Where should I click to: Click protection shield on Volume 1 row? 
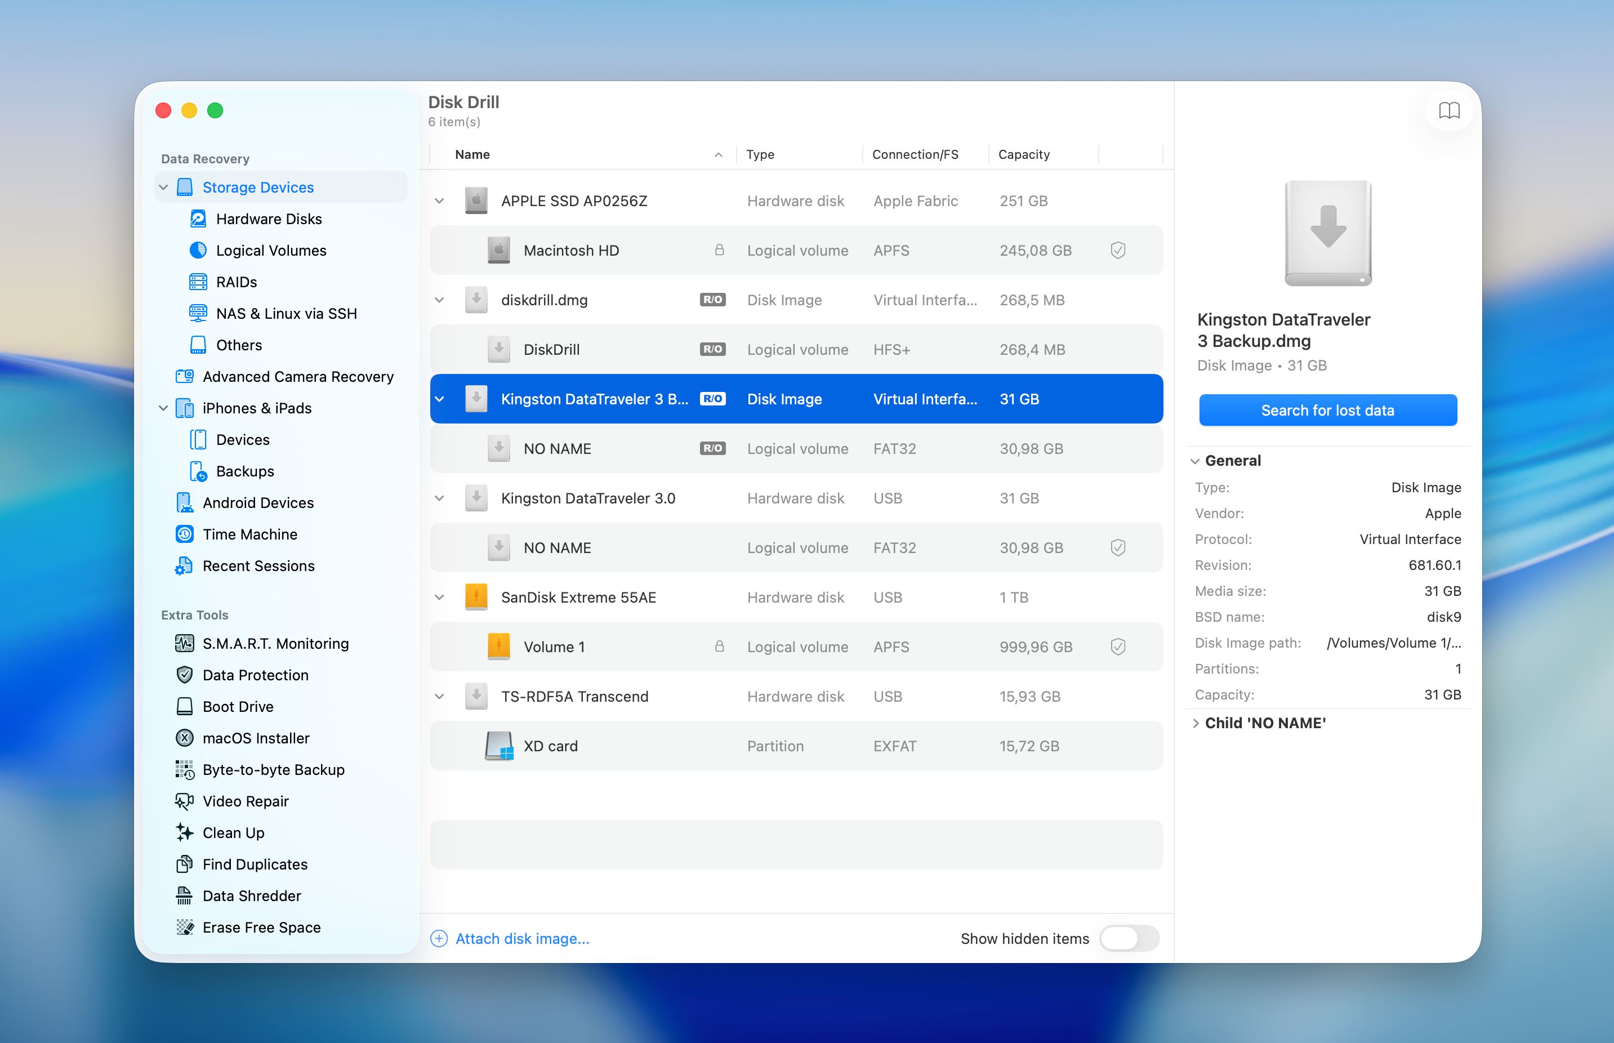click(x=1118, y=647)
